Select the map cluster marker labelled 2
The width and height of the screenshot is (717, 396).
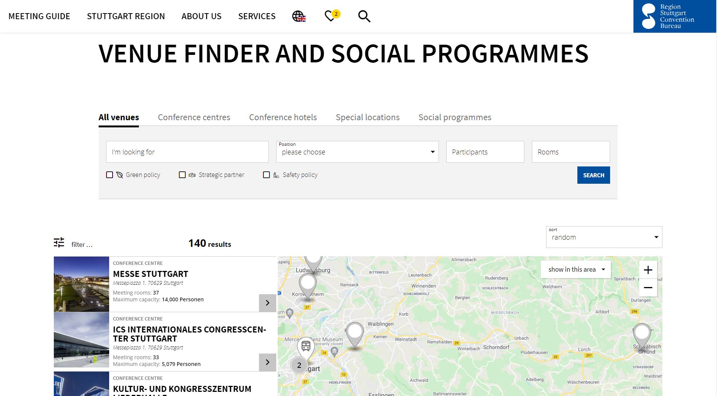coord(299,365)
